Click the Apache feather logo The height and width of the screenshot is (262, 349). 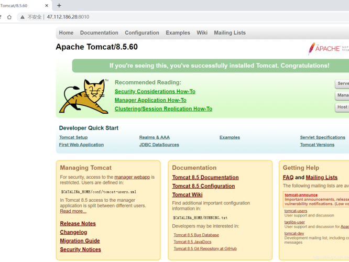[311, 49]
